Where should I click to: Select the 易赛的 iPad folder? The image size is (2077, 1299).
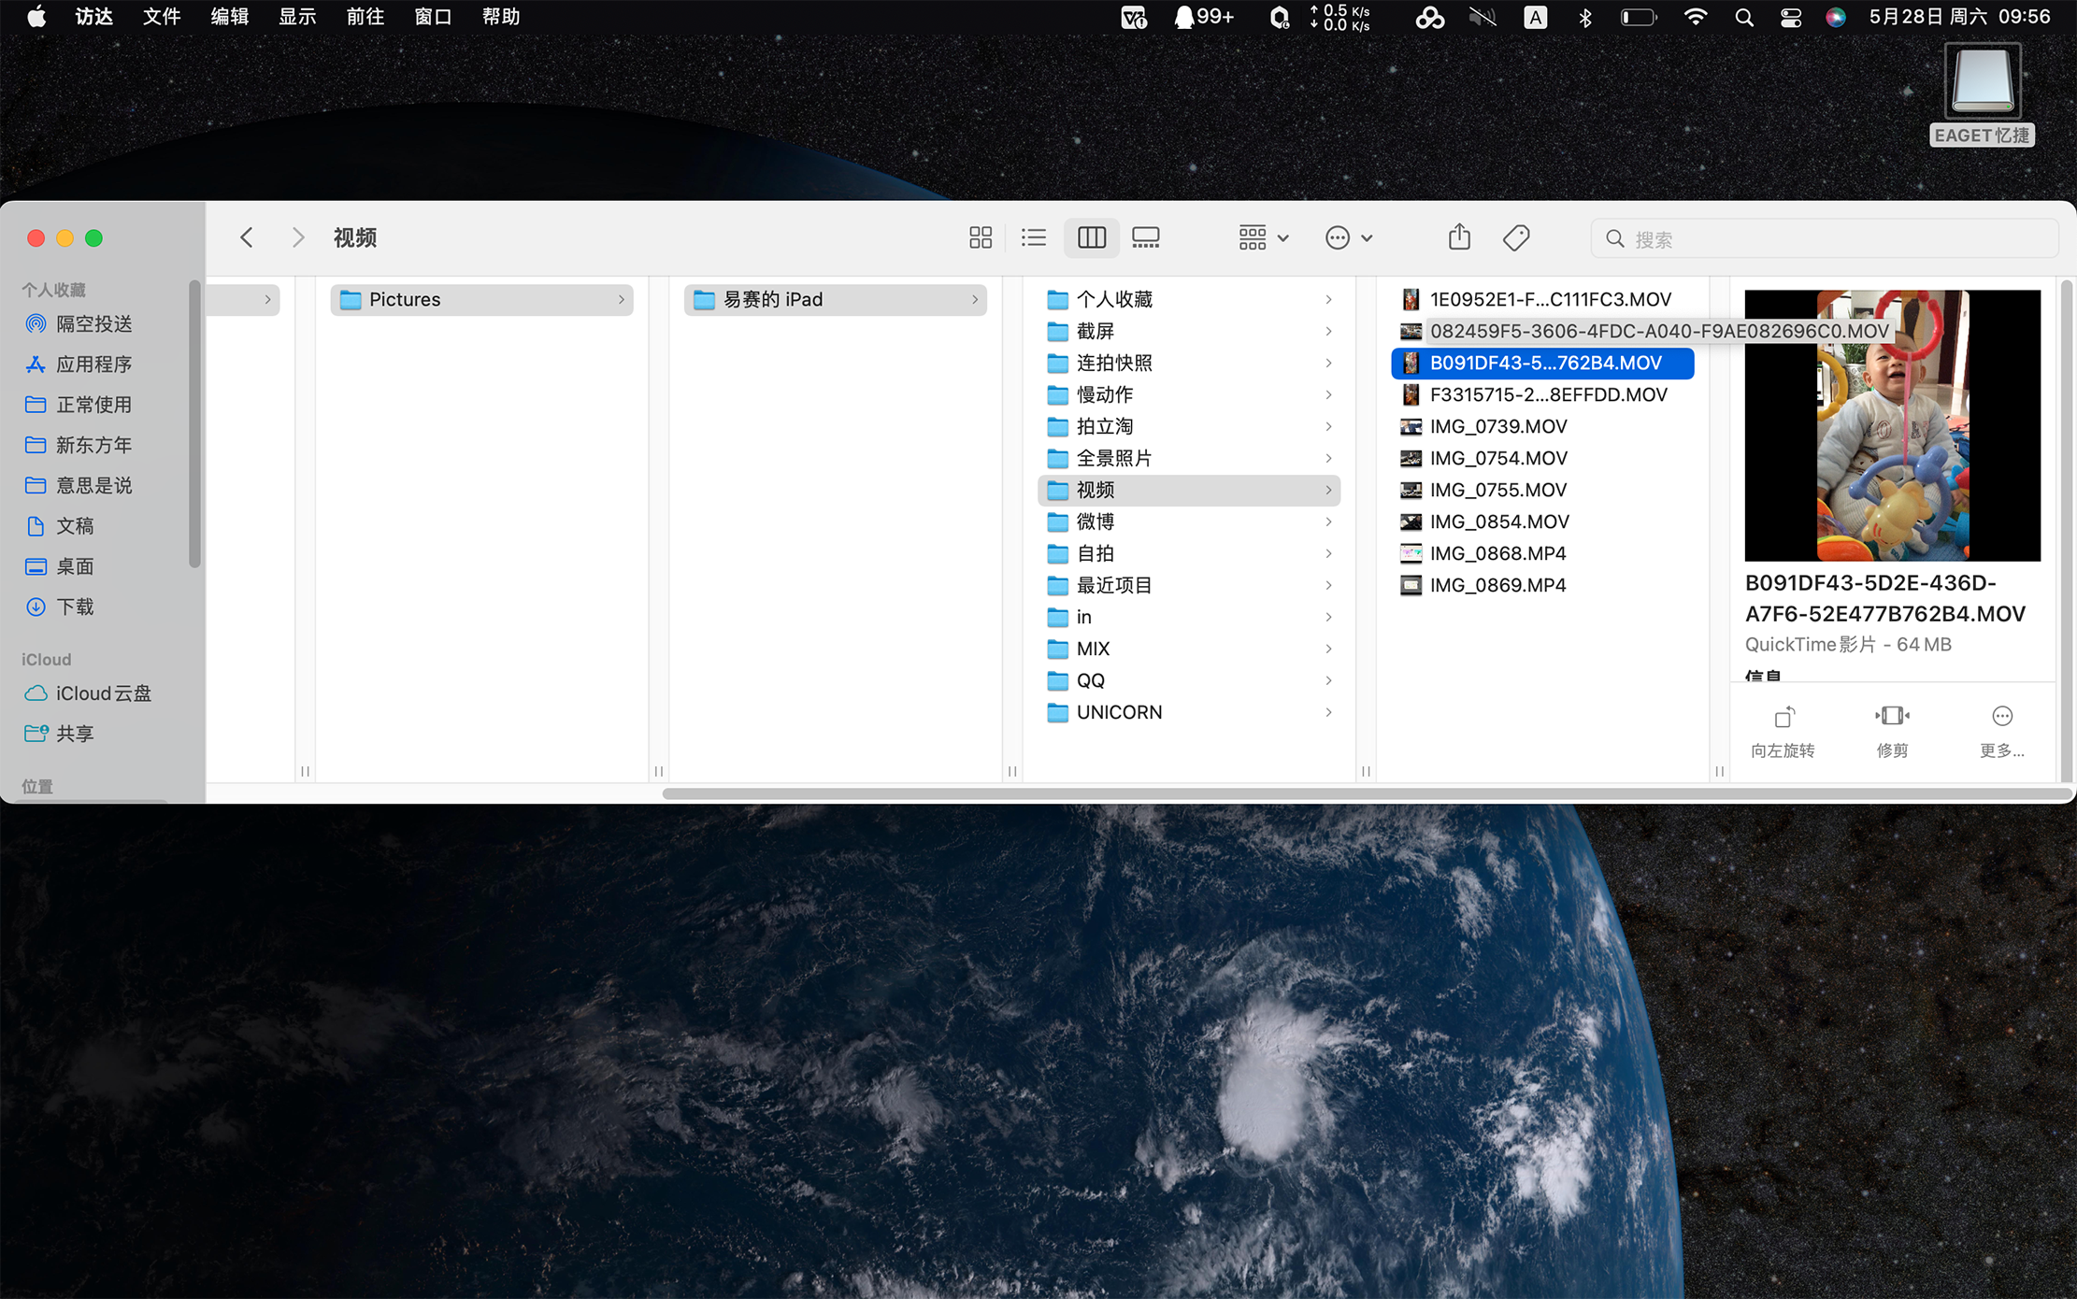coord(836,299)
